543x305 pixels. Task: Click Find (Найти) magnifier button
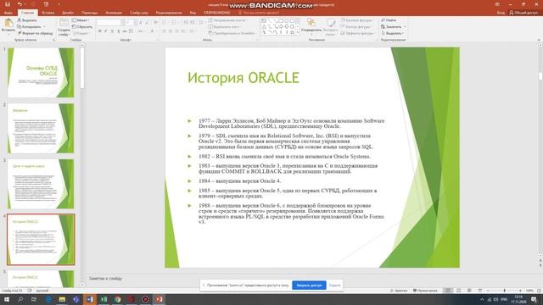[389, 20]
